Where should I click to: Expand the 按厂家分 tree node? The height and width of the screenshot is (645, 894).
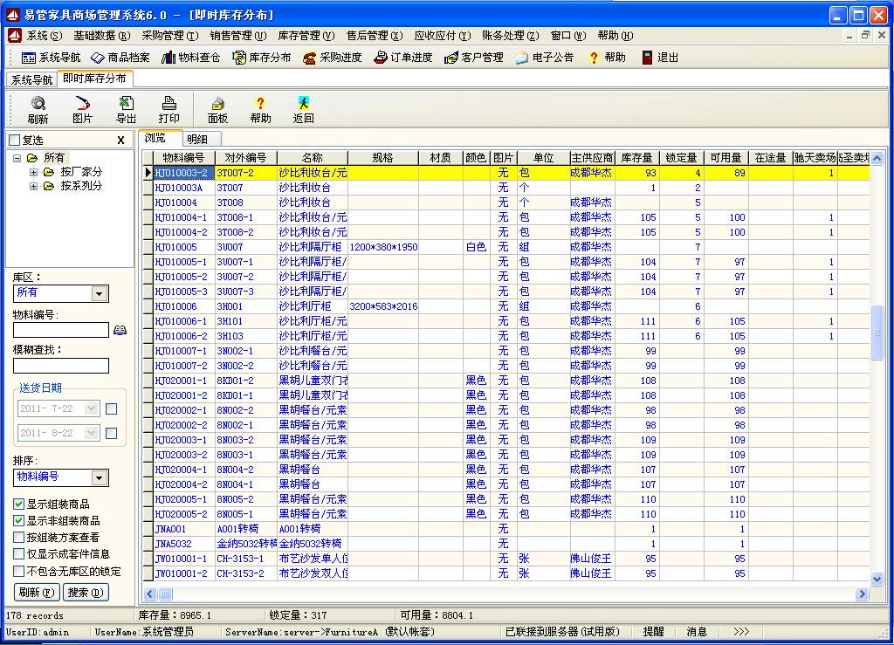pos(33,172)
